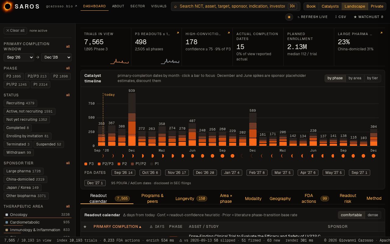Viewport: 390px width, 244px height.
Task: Click the P3 Readouts sparkline chart
Action: click(x=170, y=61)
